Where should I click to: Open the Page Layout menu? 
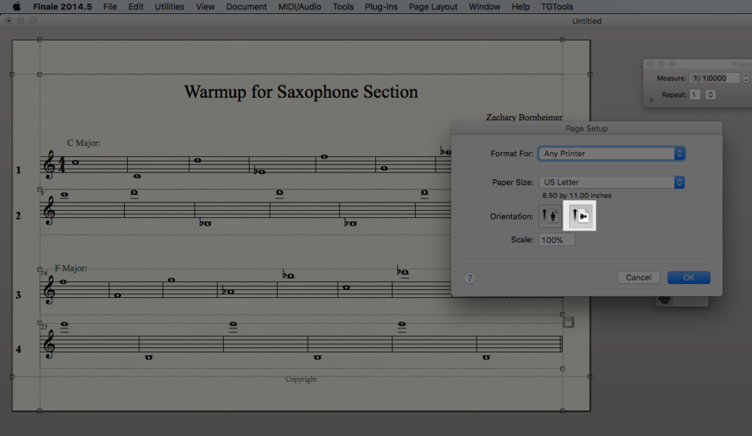(x=433, y=7)
